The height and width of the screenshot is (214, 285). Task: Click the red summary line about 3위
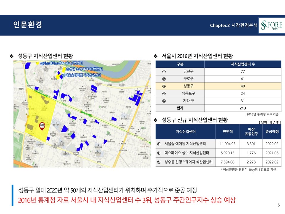coord(127,200)
